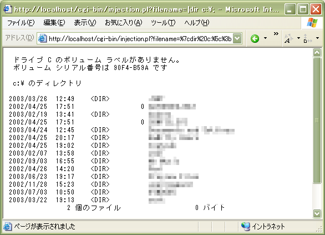This screenshot has width=325, height=235.
Task: Click the 2003/06/23 19:17 entry
Action: tap(104, 177)
